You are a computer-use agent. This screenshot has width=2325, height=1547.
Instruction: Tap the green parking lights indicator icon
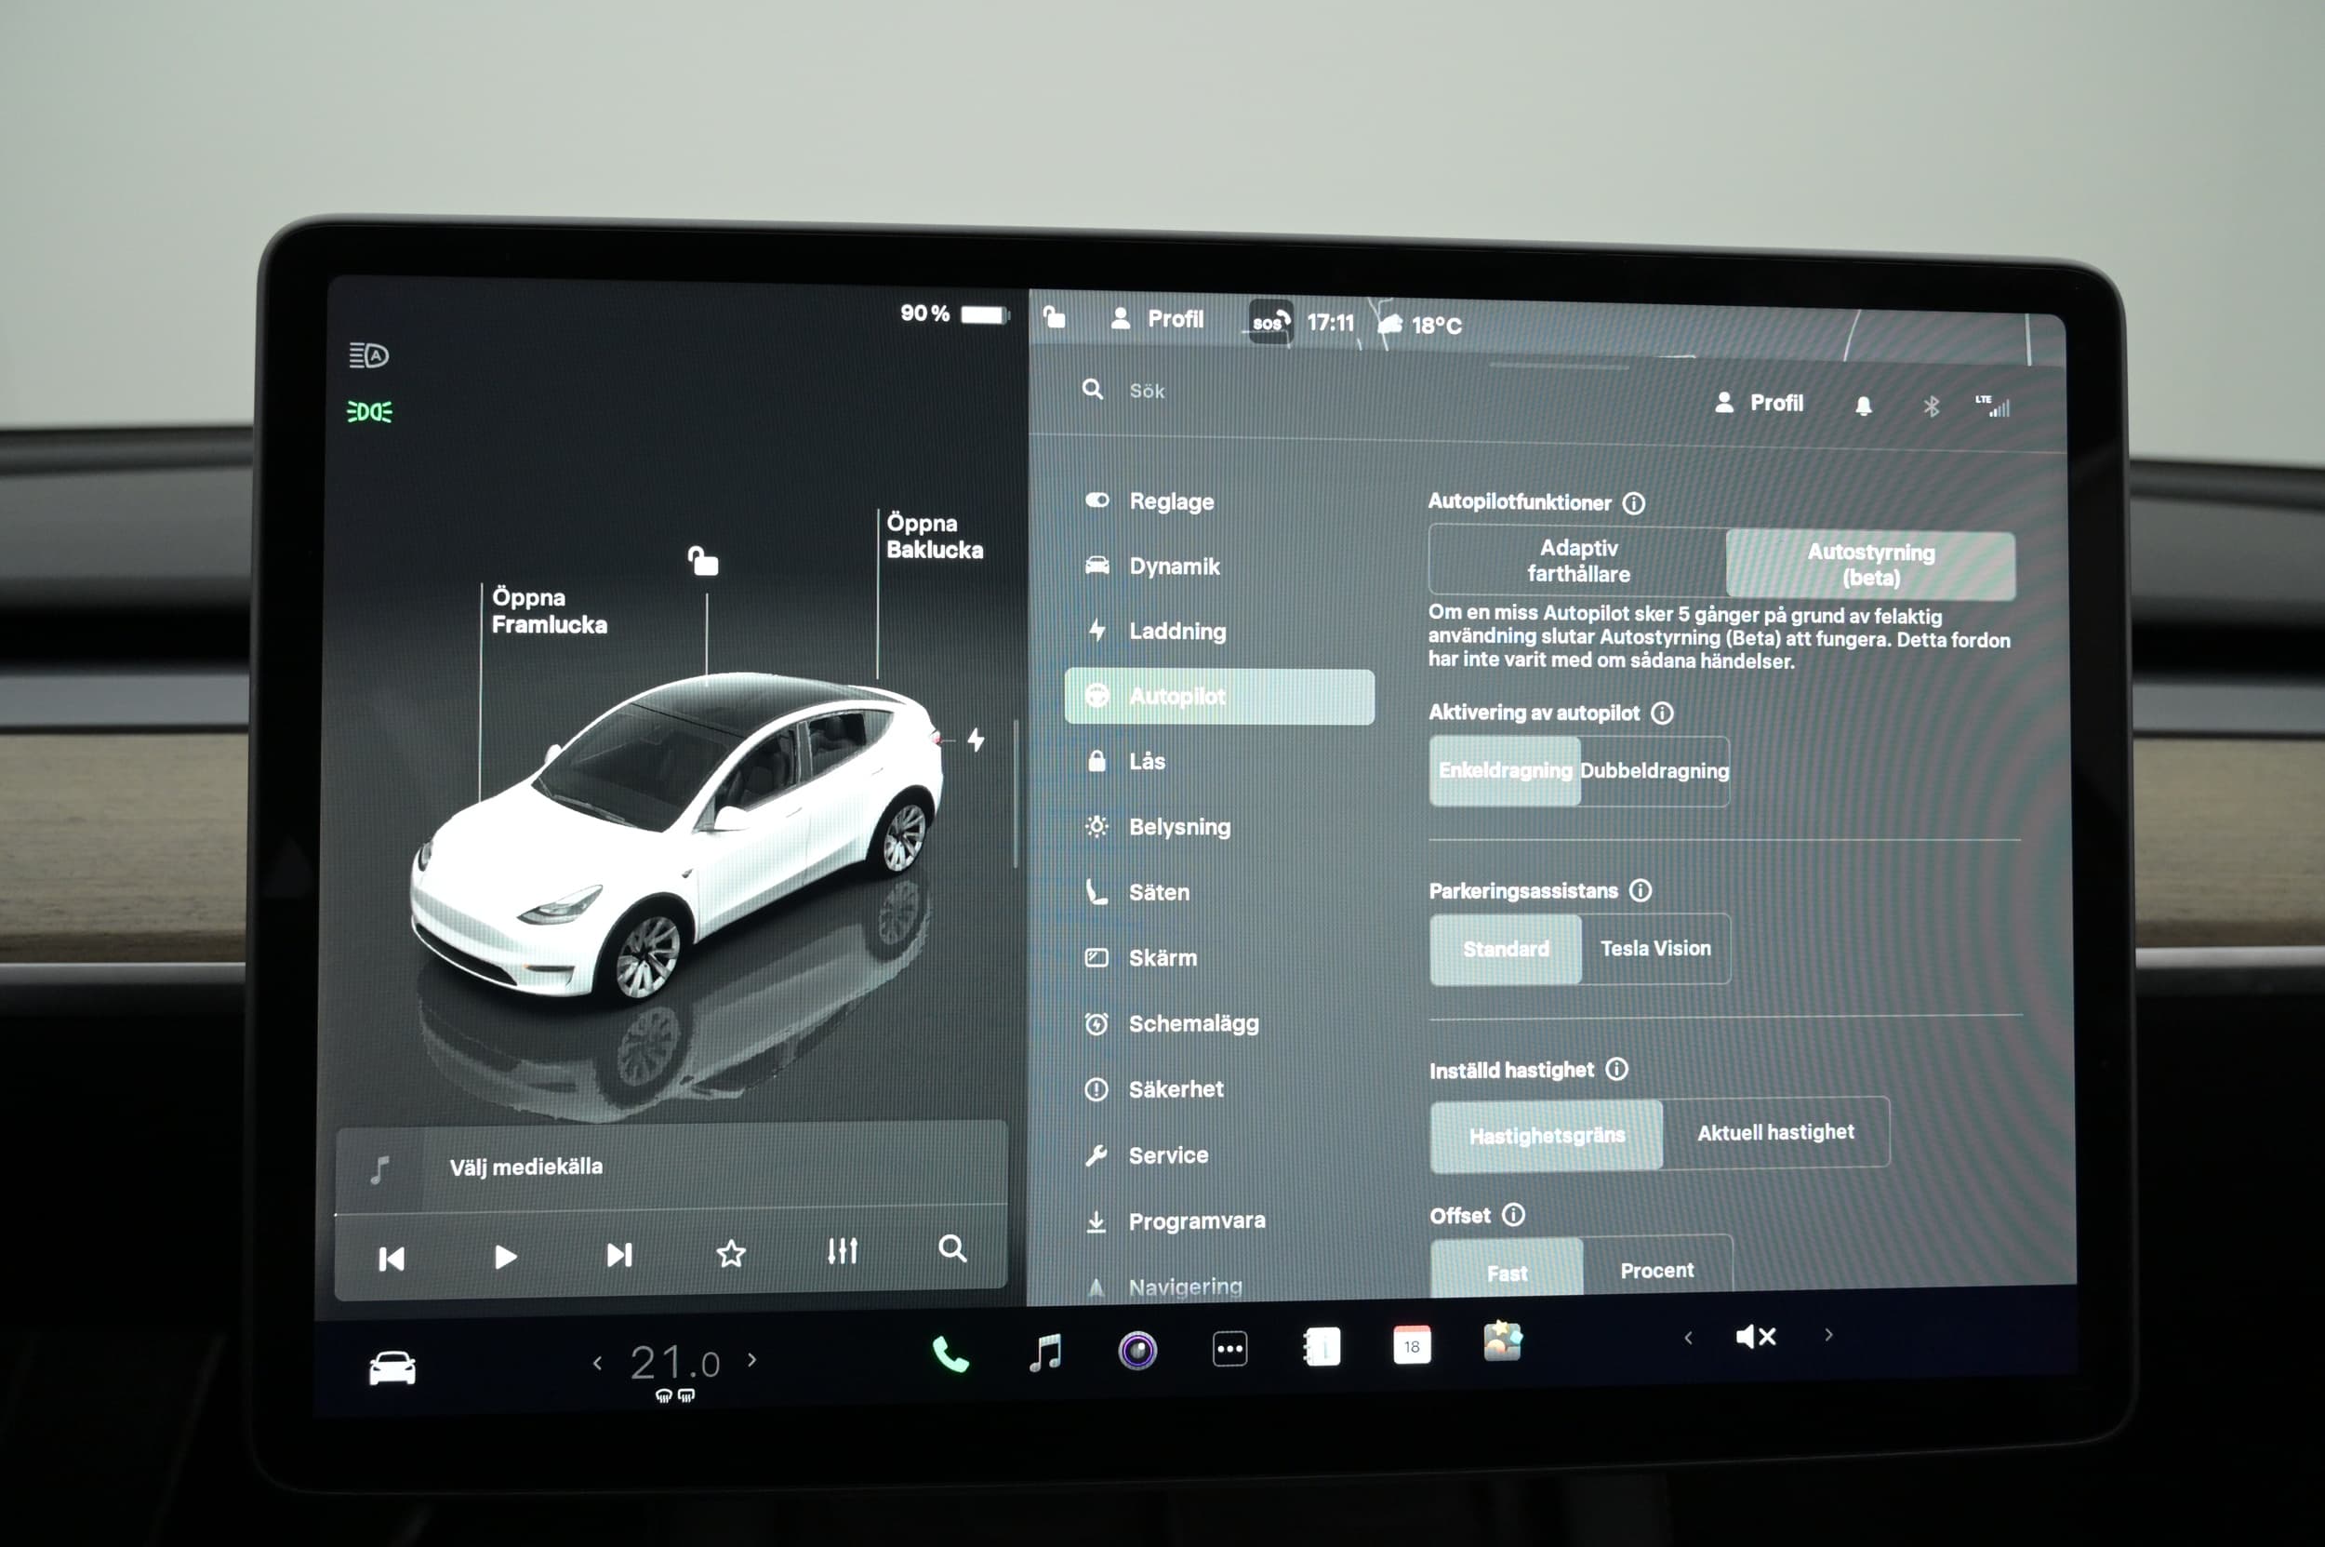[x=369, y=411]
